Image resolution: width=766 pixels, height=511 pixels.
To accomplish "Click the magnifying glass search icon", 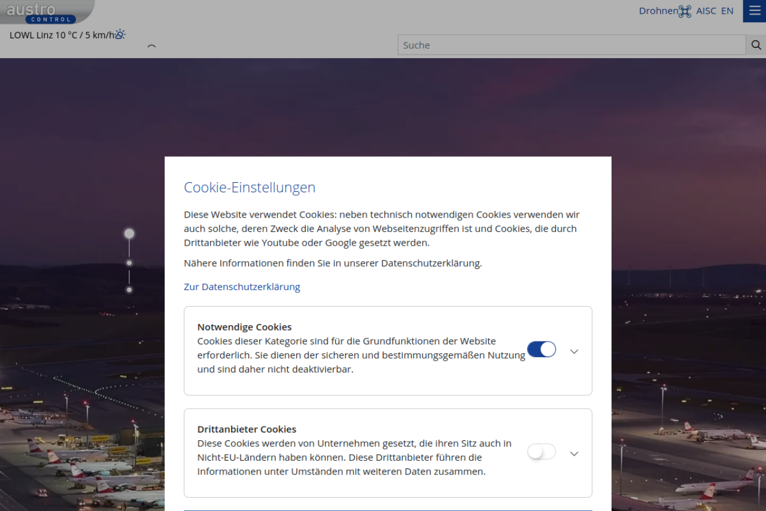I will click(756, 45).
